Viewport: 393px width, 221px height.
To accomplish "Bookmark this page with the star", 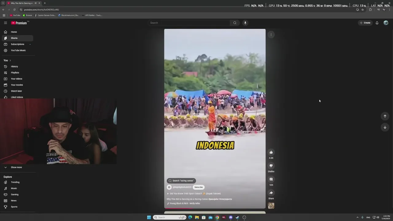I will click(363, 10).
